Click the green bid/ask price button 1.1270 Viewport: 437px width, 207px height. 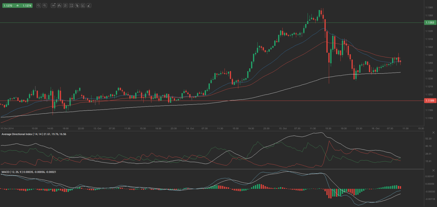tap(8, 6)
